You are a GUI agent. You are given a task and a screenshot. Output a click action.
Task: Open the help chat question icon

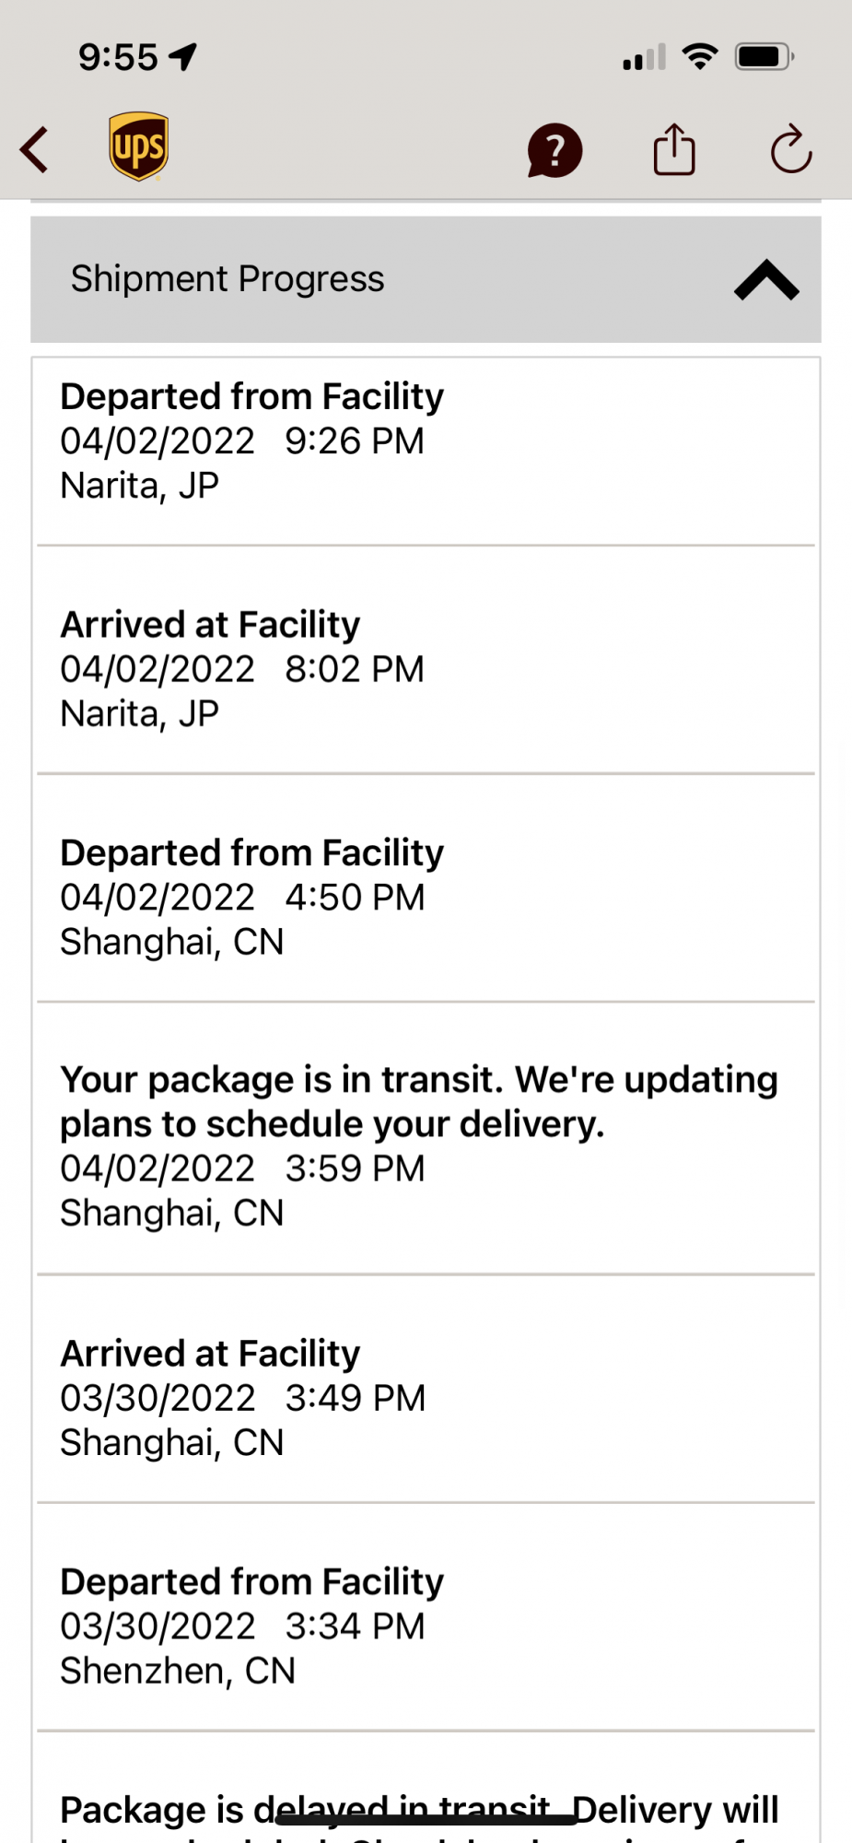click(554, 150)
